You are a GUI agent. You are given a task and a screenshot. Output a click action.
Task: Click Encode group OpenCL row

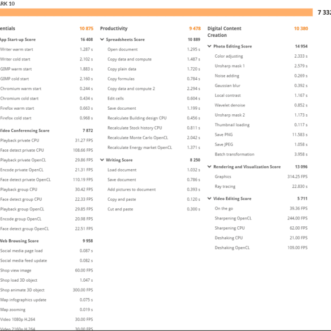click(x=46, y=219)
